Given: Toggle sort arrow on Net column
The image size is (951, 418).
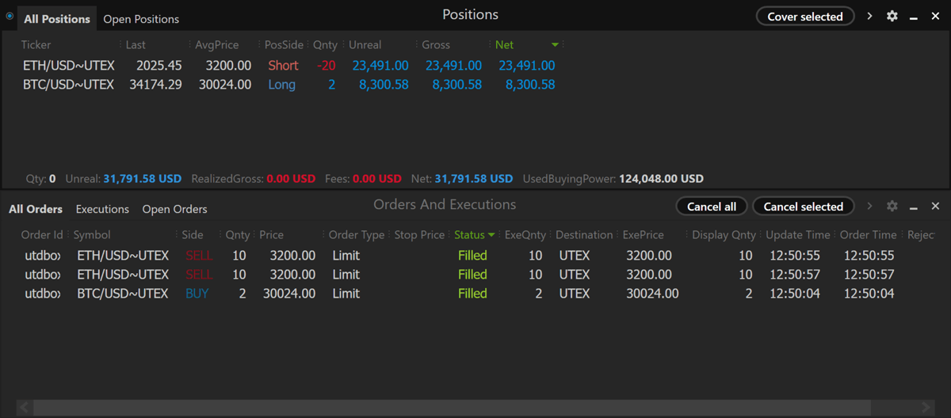Looking at the screenshot, I should click(555, 45).
